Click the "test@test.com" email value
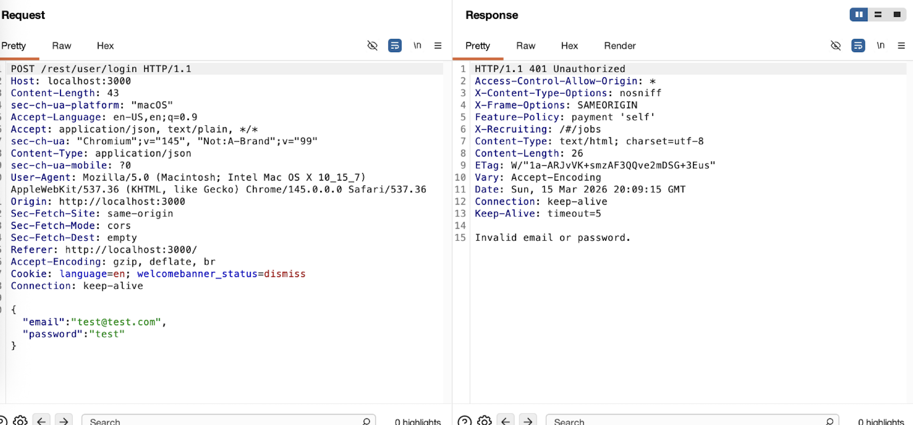Screen dimensions: 913x425 coord(116,322)
